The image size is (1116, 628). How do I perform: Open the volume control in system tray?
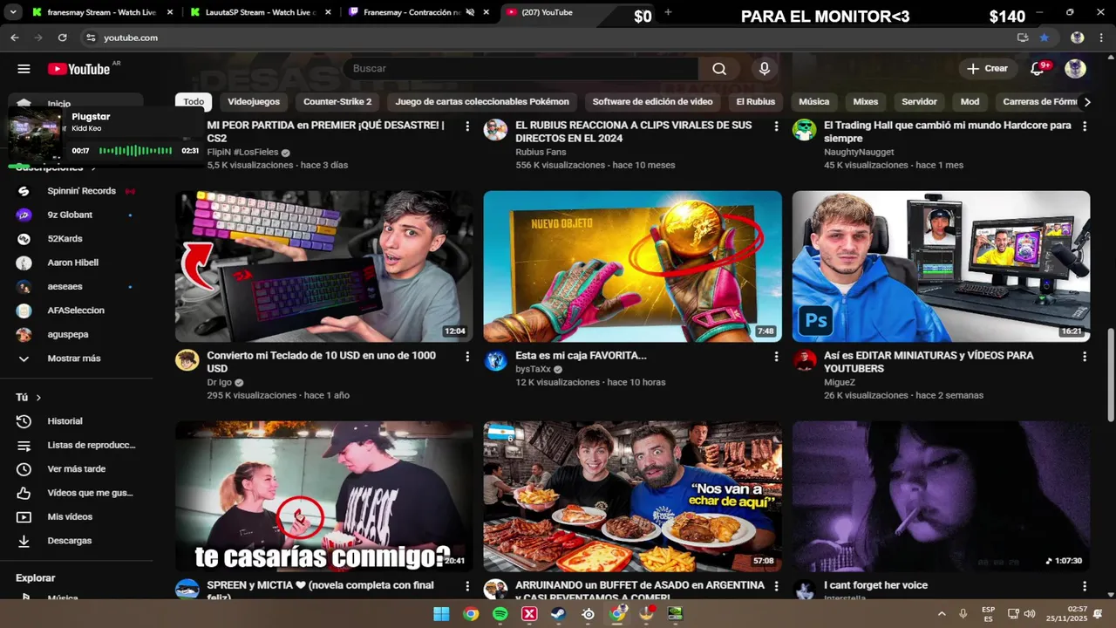pyautogui.click(x=1030, y=614)
